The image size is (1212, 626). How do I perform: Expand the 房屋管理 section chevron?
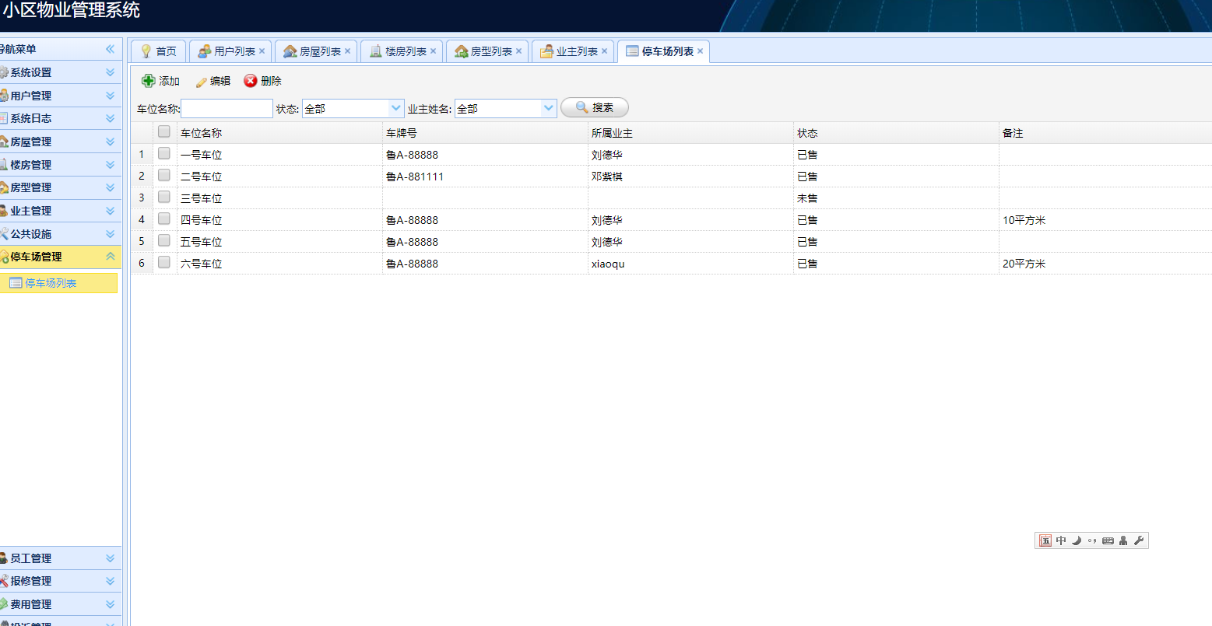110,142
